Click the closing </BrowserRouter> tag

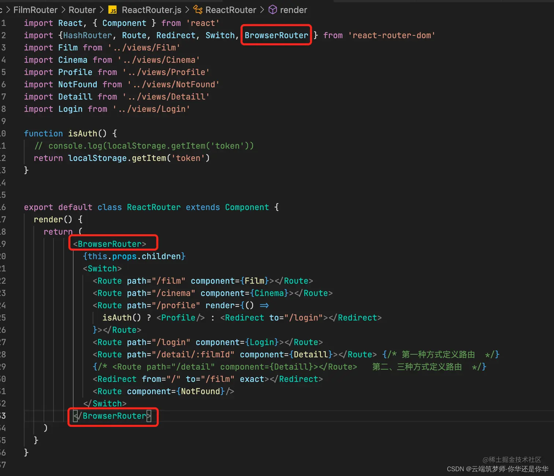tap(112, 416)
